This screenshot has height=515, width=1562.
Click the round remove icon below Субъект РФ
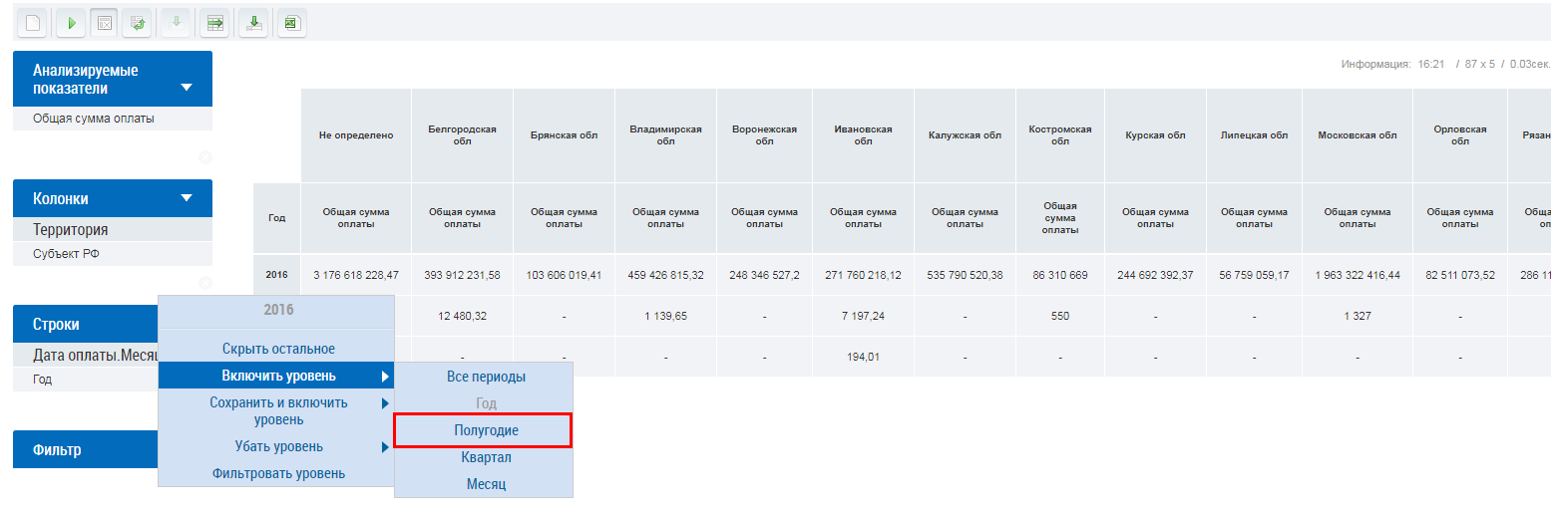pos(204,283)
